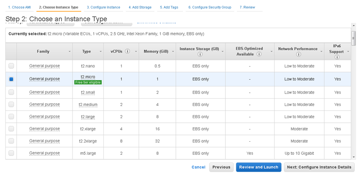Click the table's vertical scrollbar thumb

pyautogui.click(x=354, y=38)
